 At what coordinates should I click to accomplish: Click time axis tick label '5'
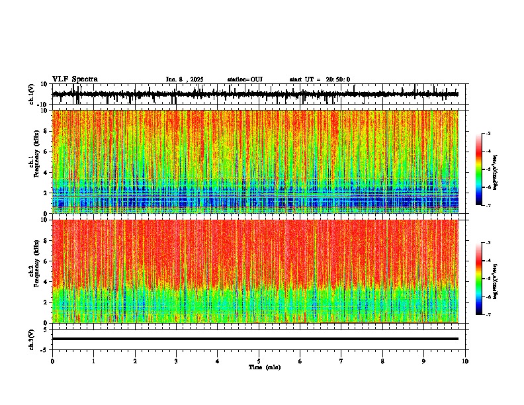click(x=259, y=361)
